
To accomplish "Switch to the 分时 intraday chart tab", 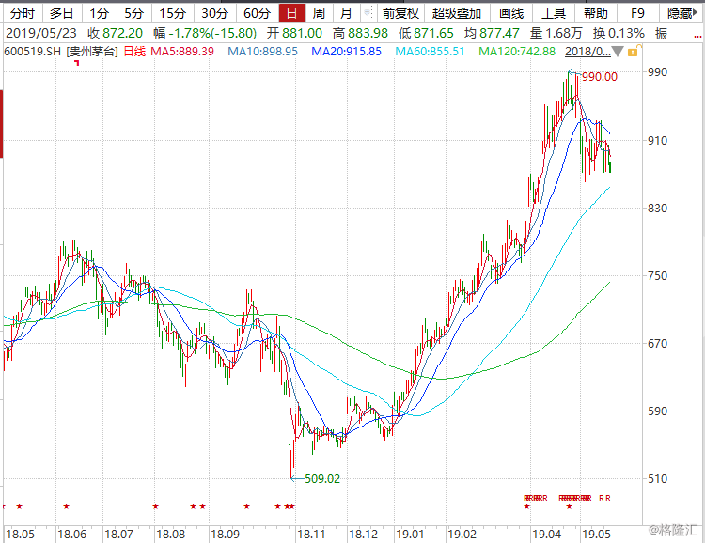I will 20,13.
